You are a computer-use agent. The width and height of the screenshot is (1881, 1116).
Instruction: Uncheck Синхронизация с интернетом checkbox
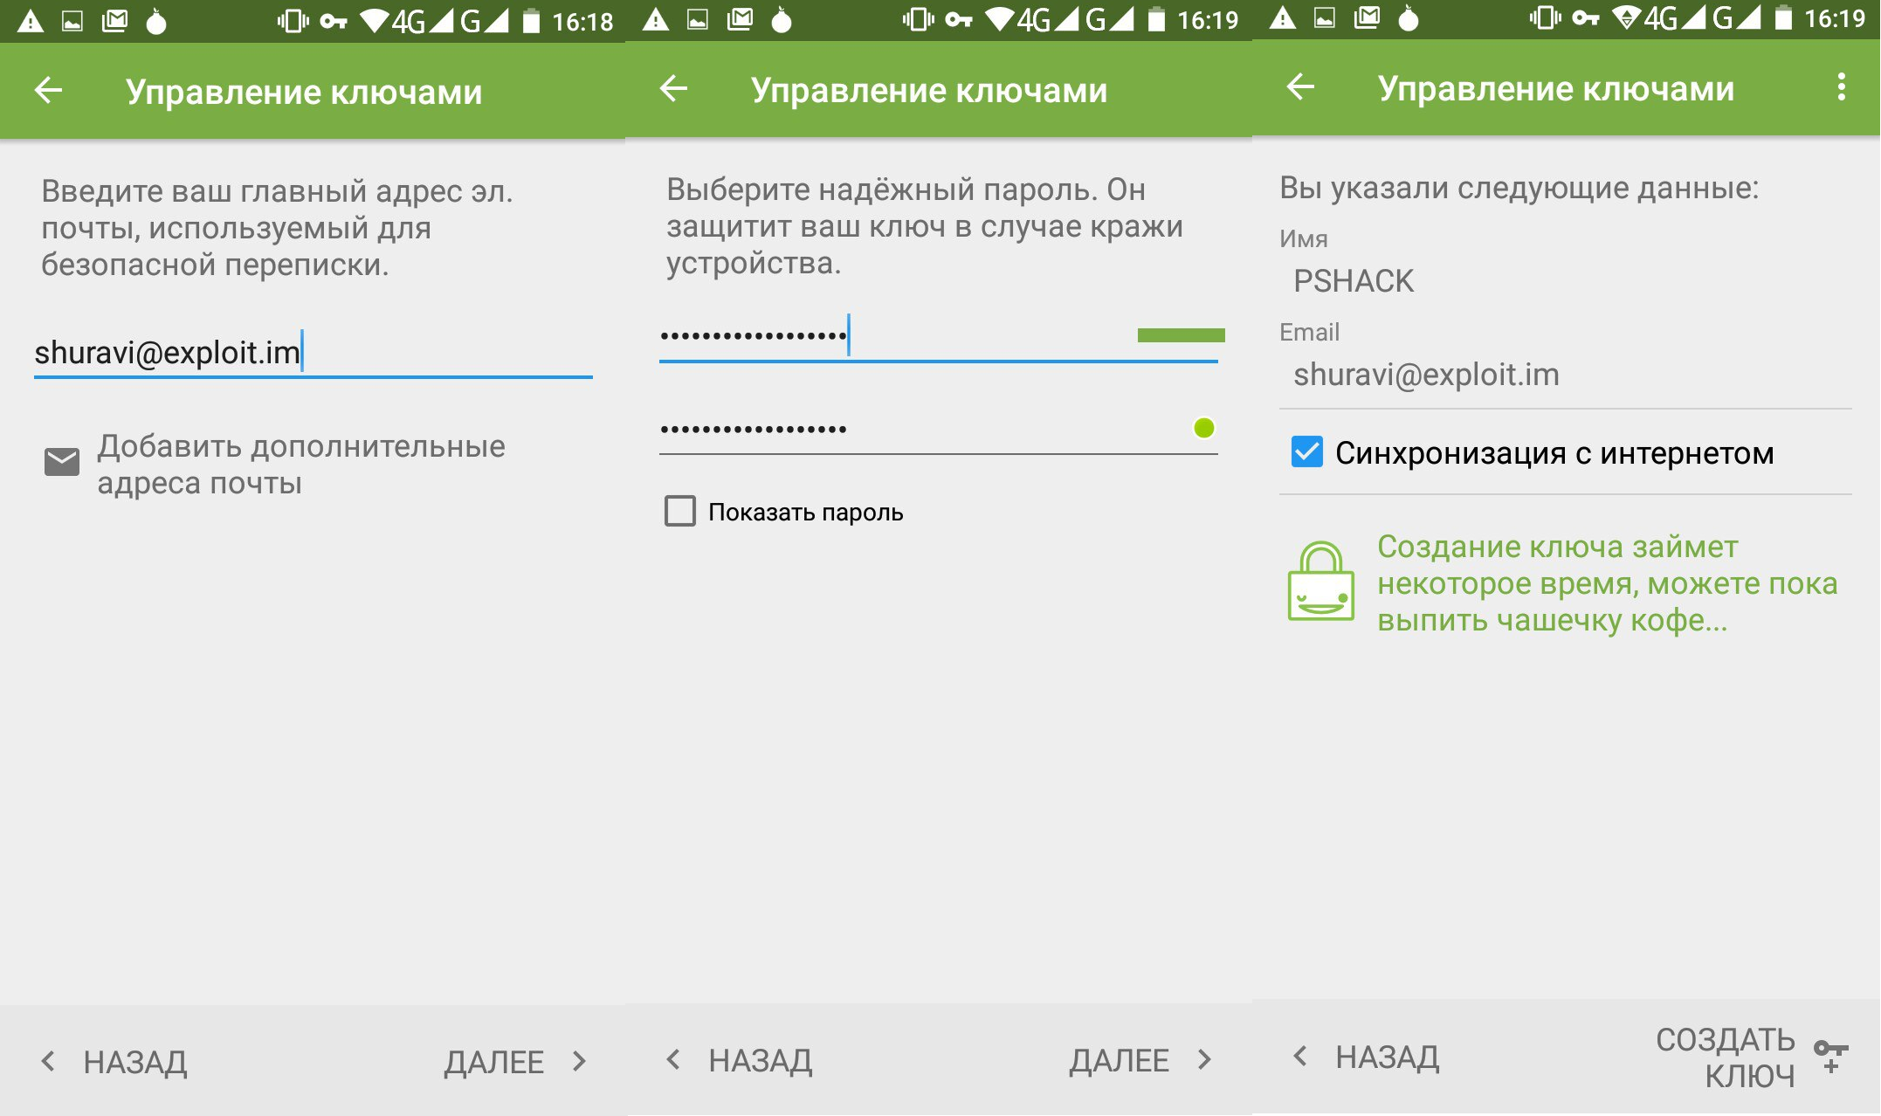tap(1306, 452)
